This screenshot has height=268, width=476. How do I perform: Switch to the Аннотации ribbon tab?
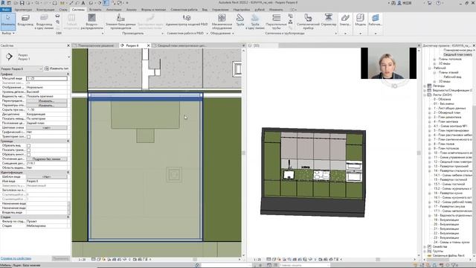pyautogui.click(x=114, y=10)
